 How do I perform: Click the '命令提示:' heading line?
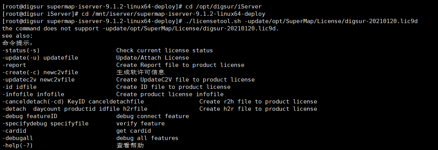[x=17, y=43]
